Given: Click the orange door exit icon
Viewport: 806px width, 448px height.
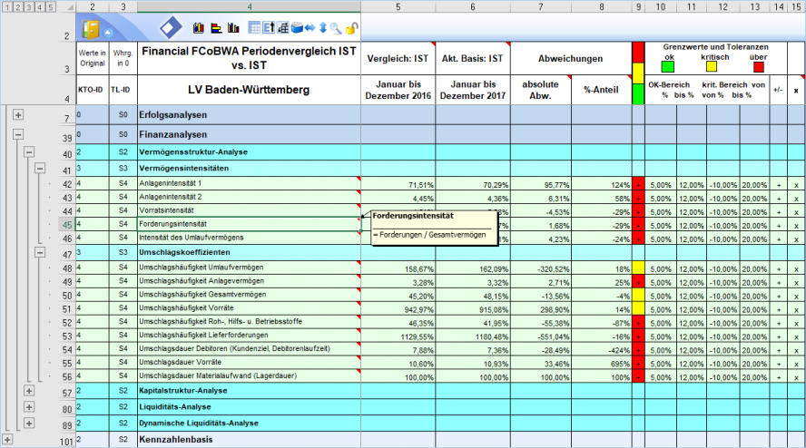Looking at the screenshot, I should pos(93,29).
